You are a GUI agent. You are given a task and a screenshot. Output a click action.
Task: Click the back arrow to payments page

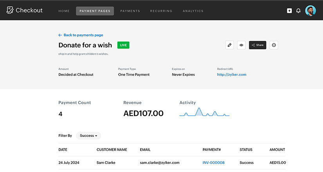[60, 35]
